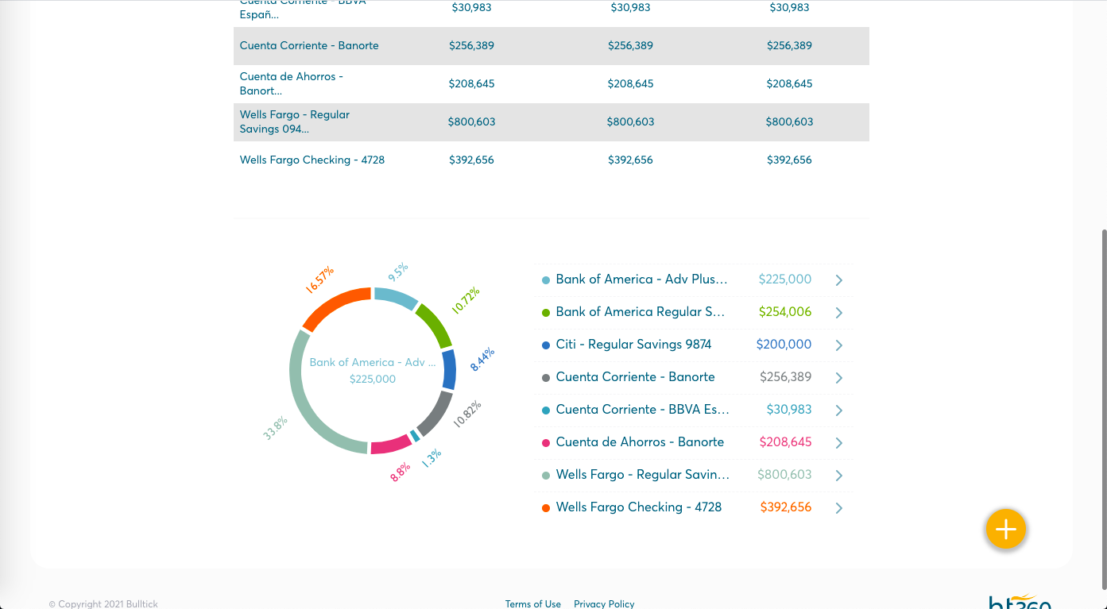Select Citi - Regular Savings 9874 legend label
1107x609 pixels.
(633, 345)
